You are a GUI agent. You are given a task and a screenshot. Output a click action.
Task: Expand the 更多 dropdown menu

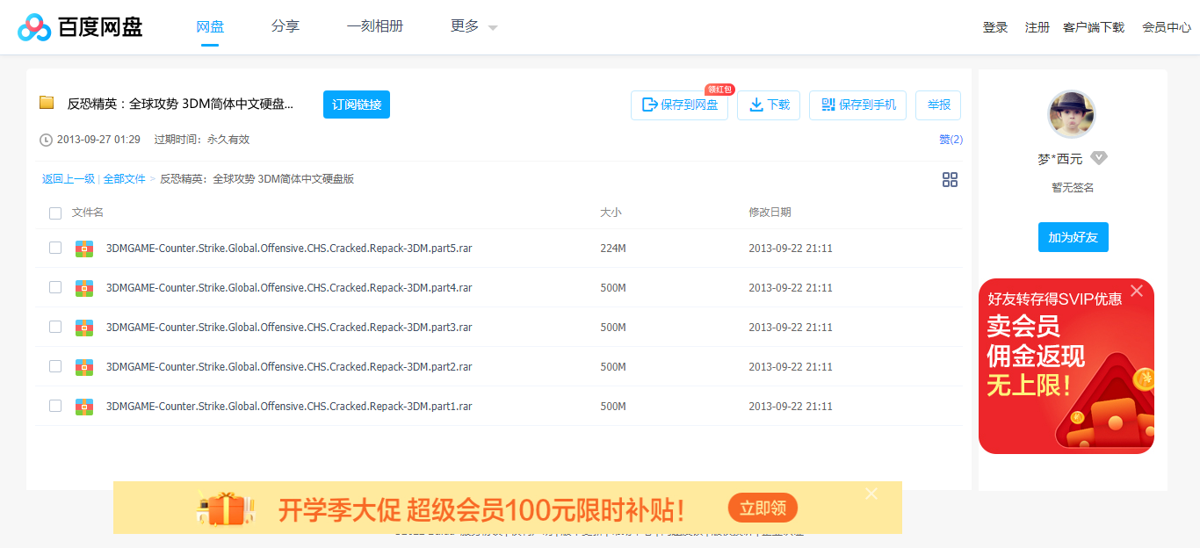click(473, 26)
